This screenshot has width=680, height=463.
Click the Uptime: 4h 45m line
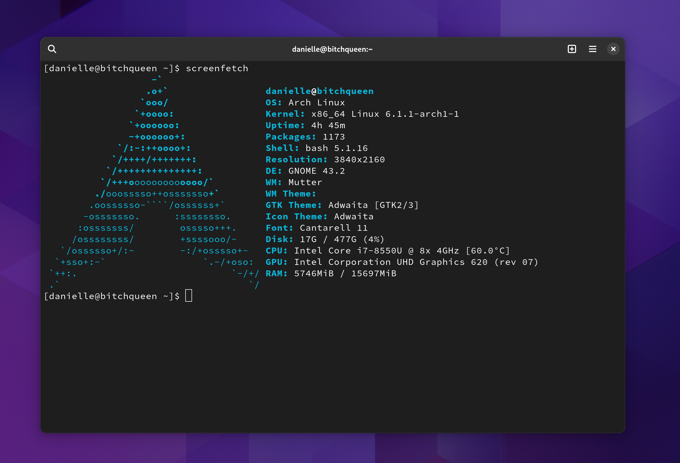[305, 125]
